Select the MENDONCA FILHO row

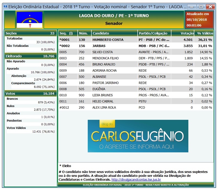136,58
